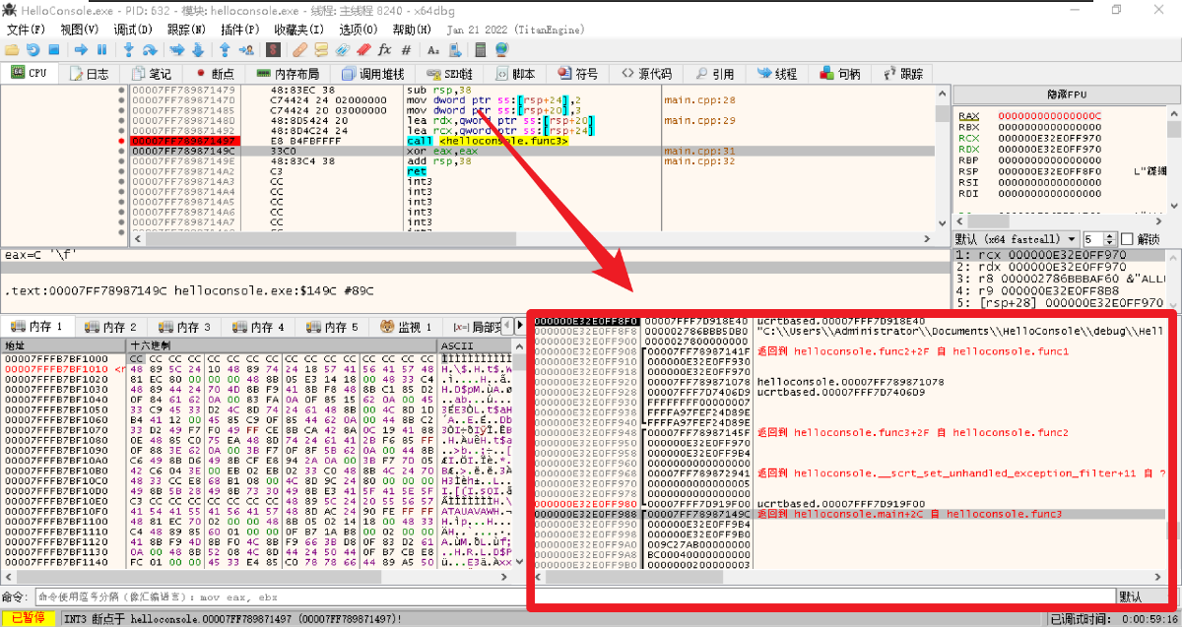Open the comments icon in toolbar
Image resolution: width=1182 pixels, height=627 pixels.
pyautogui.click(x=321, y=49)
